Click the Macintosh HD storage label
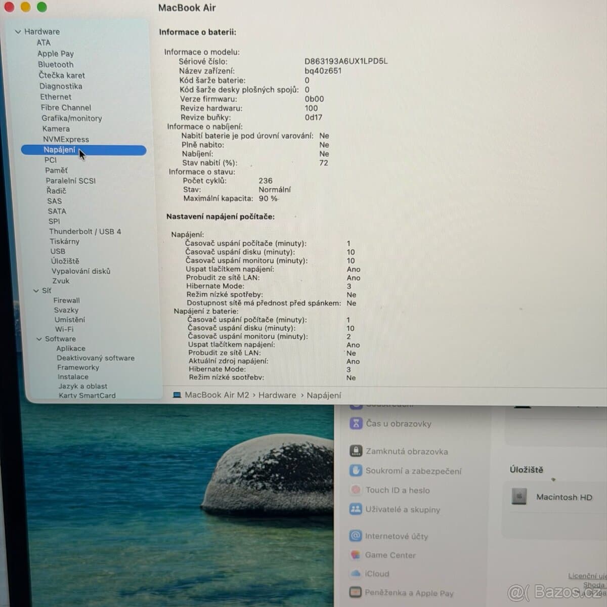 pos(564,497)
